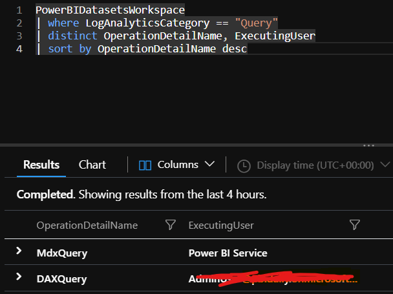This screenshot has height=294, width=393.
Task: Select the MdxQuery cell
Action: [62, 253]
